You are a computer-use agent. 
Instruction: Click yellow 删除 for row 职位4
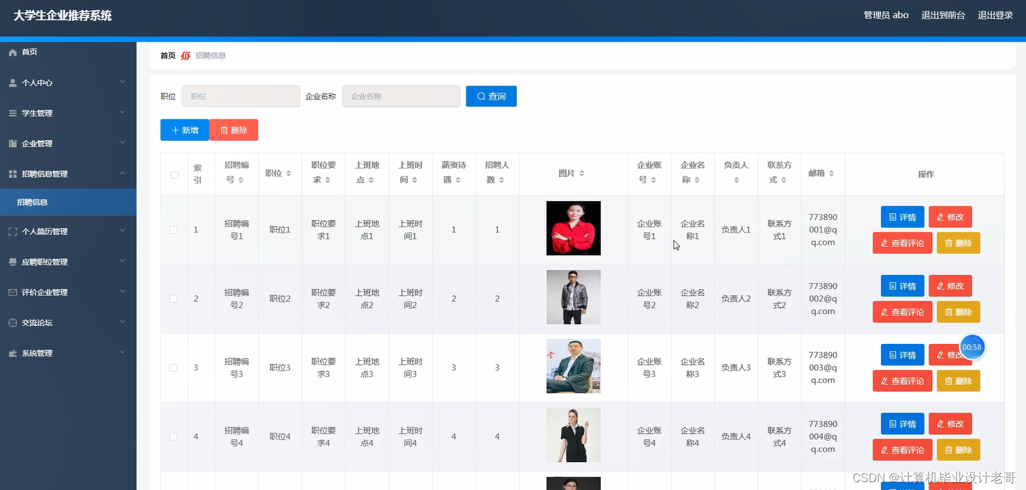pos(958,450)
